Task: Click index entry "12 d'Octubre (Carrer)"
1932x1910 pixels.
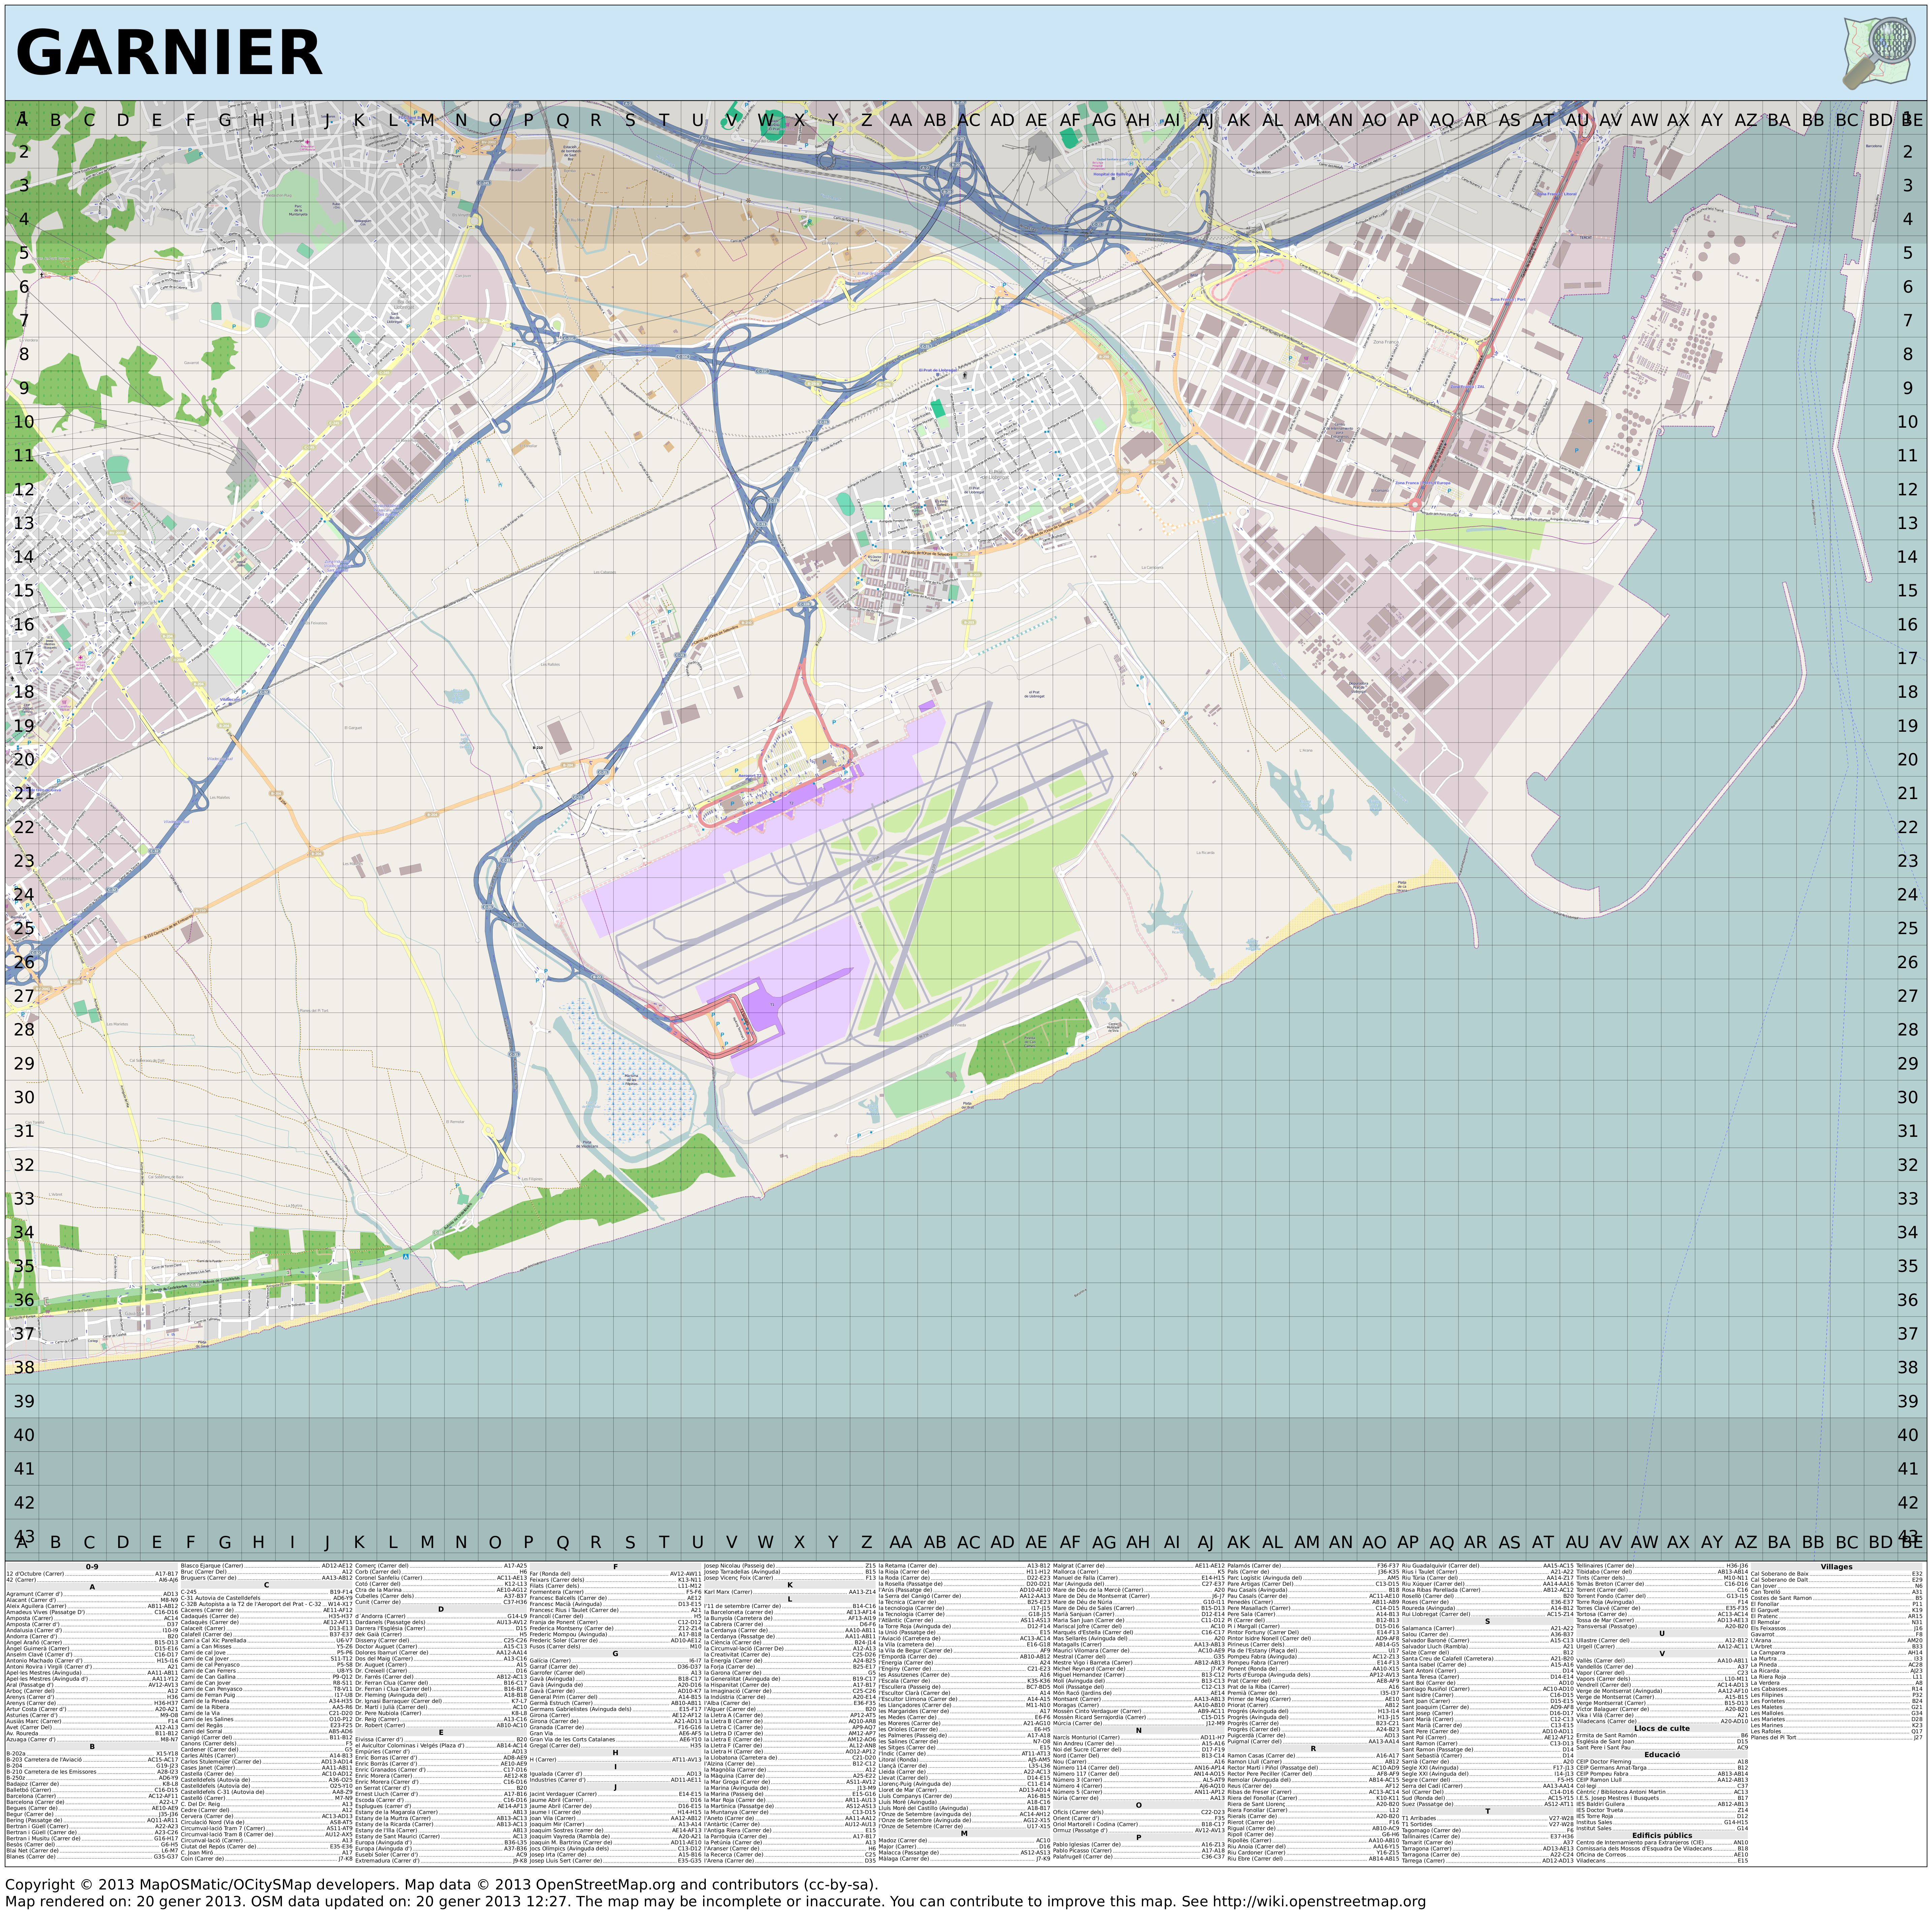Action: tap(92, 1574)
